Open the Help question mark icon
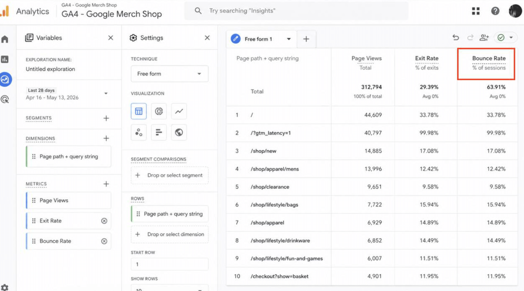This screenshot has width=524, height=291. point(495,11)
